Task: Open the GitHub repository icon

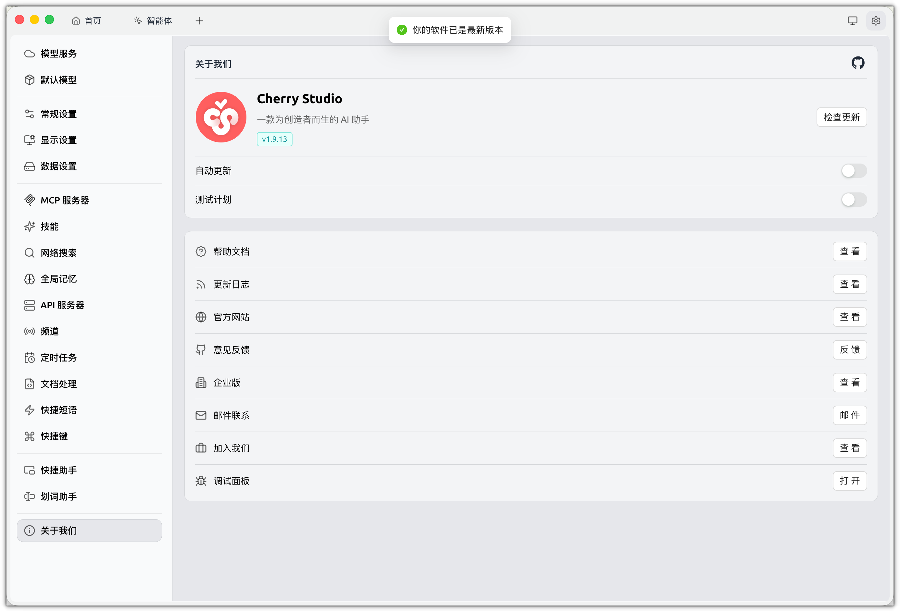Action: pyautogui.click(x=857, y=63)
